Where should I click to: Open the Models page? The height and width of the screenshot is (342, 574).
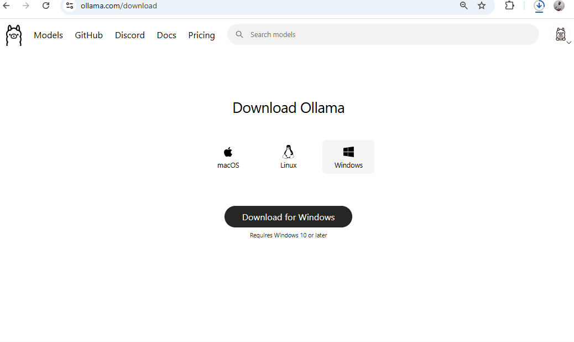[48, 35]
